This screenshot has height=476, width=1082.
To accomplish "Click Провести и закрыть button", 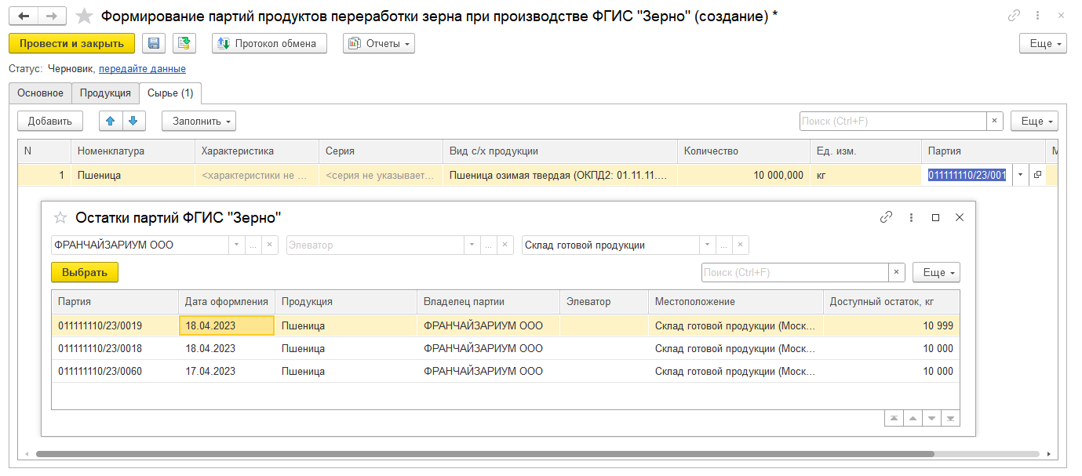I will click(71, 44).
